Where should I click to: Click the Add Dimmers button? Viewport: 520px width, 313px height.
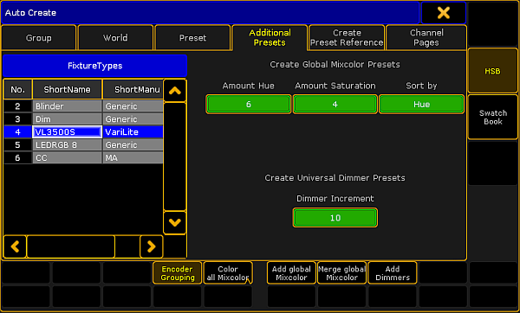point(393,273)
